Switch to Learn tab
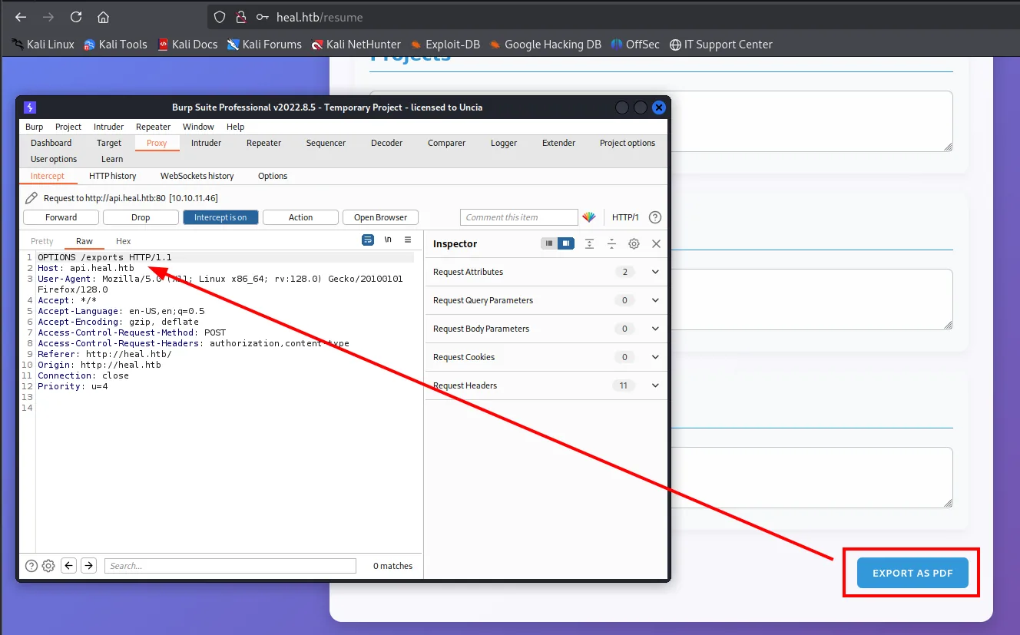 [x=112, y=159]
